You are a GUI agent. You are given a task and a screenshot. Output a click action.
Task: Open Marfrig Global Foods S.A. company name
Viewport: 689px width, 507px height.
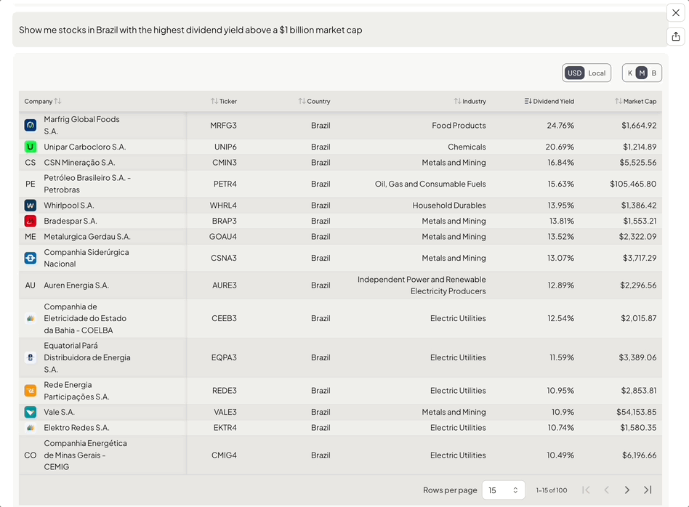81,125
